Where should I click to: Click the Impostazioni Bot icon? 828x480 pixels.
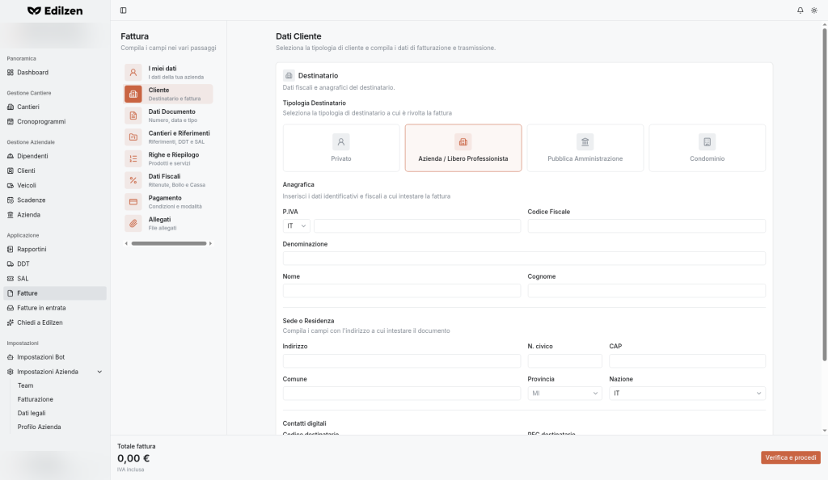10,357
